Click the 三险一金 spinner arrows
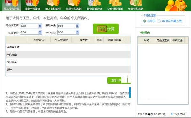 (77, 26)
